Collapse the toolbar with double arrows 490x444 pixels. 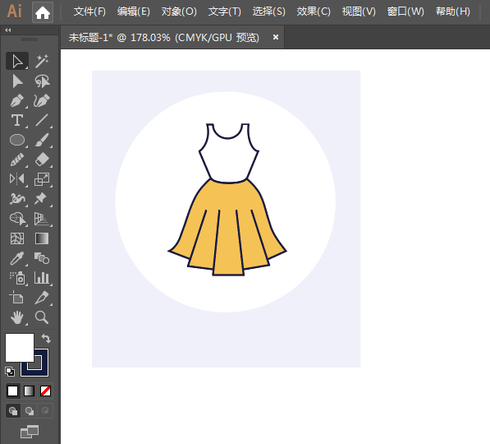[x=8, y=30]
